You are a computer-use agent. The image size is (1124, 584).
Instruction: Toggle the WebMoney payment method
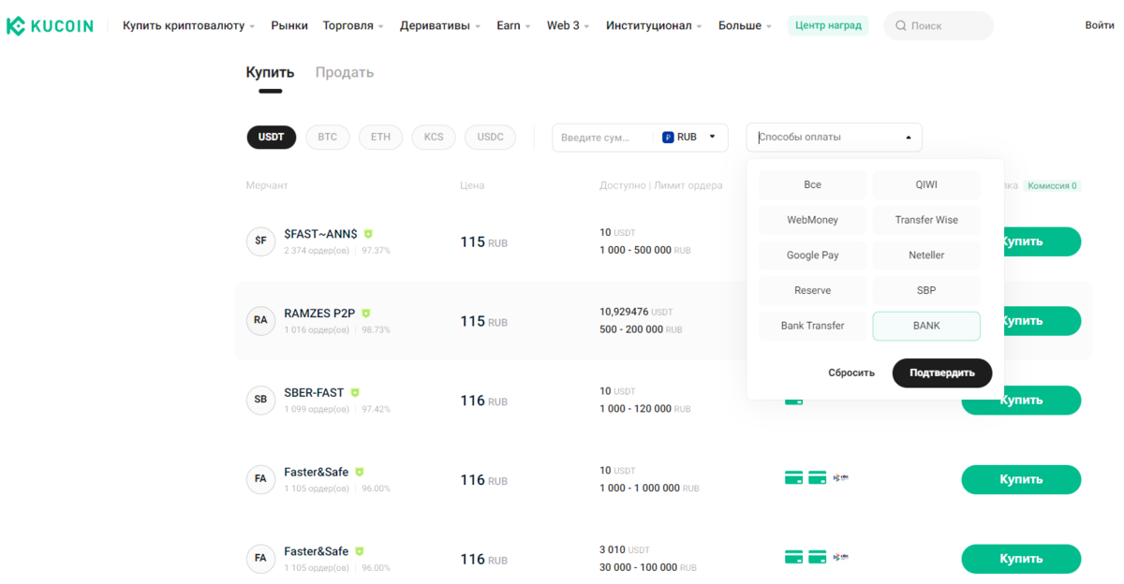812,220
